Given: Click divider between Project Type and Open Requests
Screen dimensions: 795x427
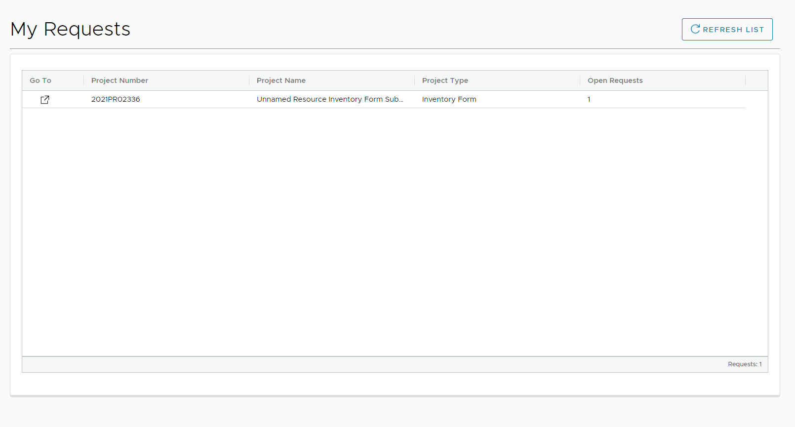Looking at the screenshot, I should pyautogui.click(x=580, y=80).
